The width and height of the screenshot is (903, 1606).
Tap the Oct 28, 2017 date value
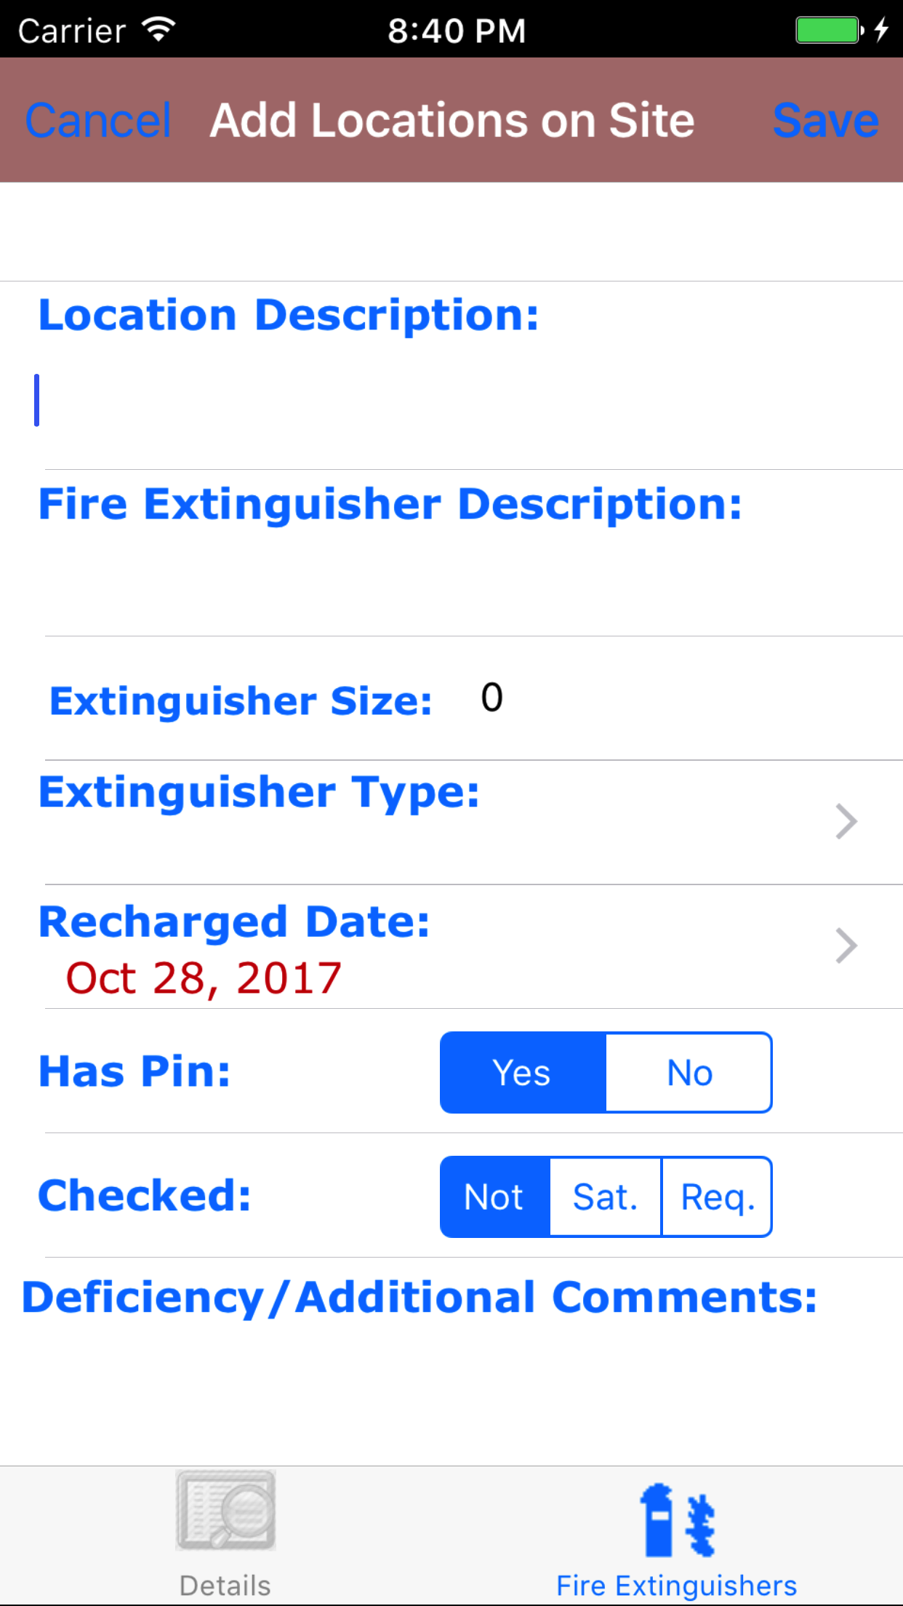pyautogui.click(x=204, y=978)
